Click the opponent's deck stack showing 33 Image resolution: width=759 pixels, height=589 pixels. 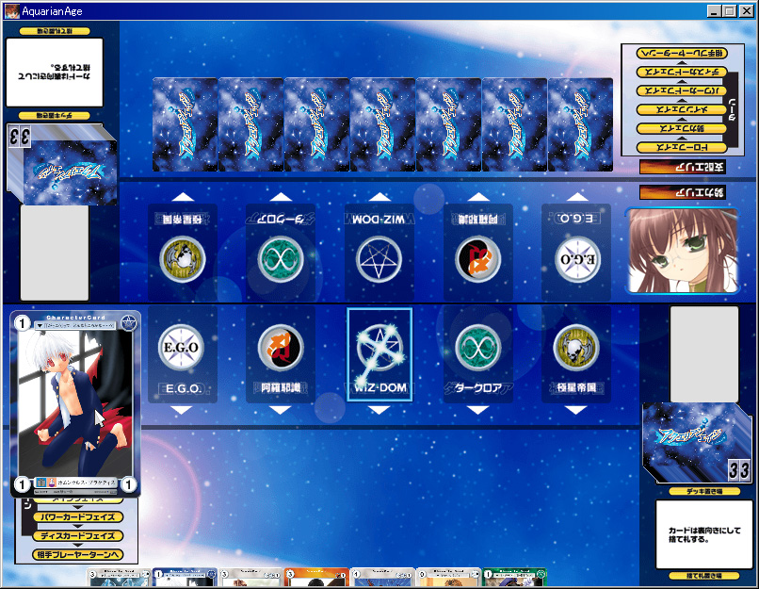point(61,165)
